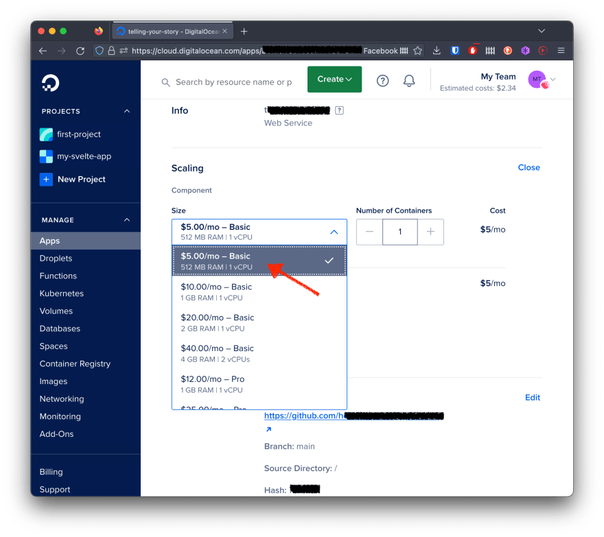Click the Firefox icon in tab bar
This screenshot has height=537, width=604.
pyautogui.click(x=99, y=31)
